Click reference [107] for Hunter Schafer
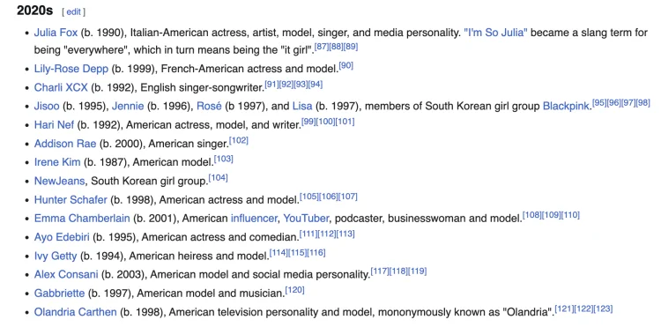661x327 pixels. 348,197
